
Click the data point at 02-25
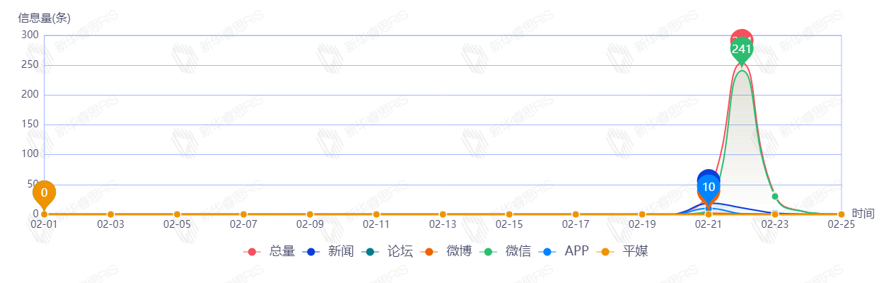[x=841, y=214]
